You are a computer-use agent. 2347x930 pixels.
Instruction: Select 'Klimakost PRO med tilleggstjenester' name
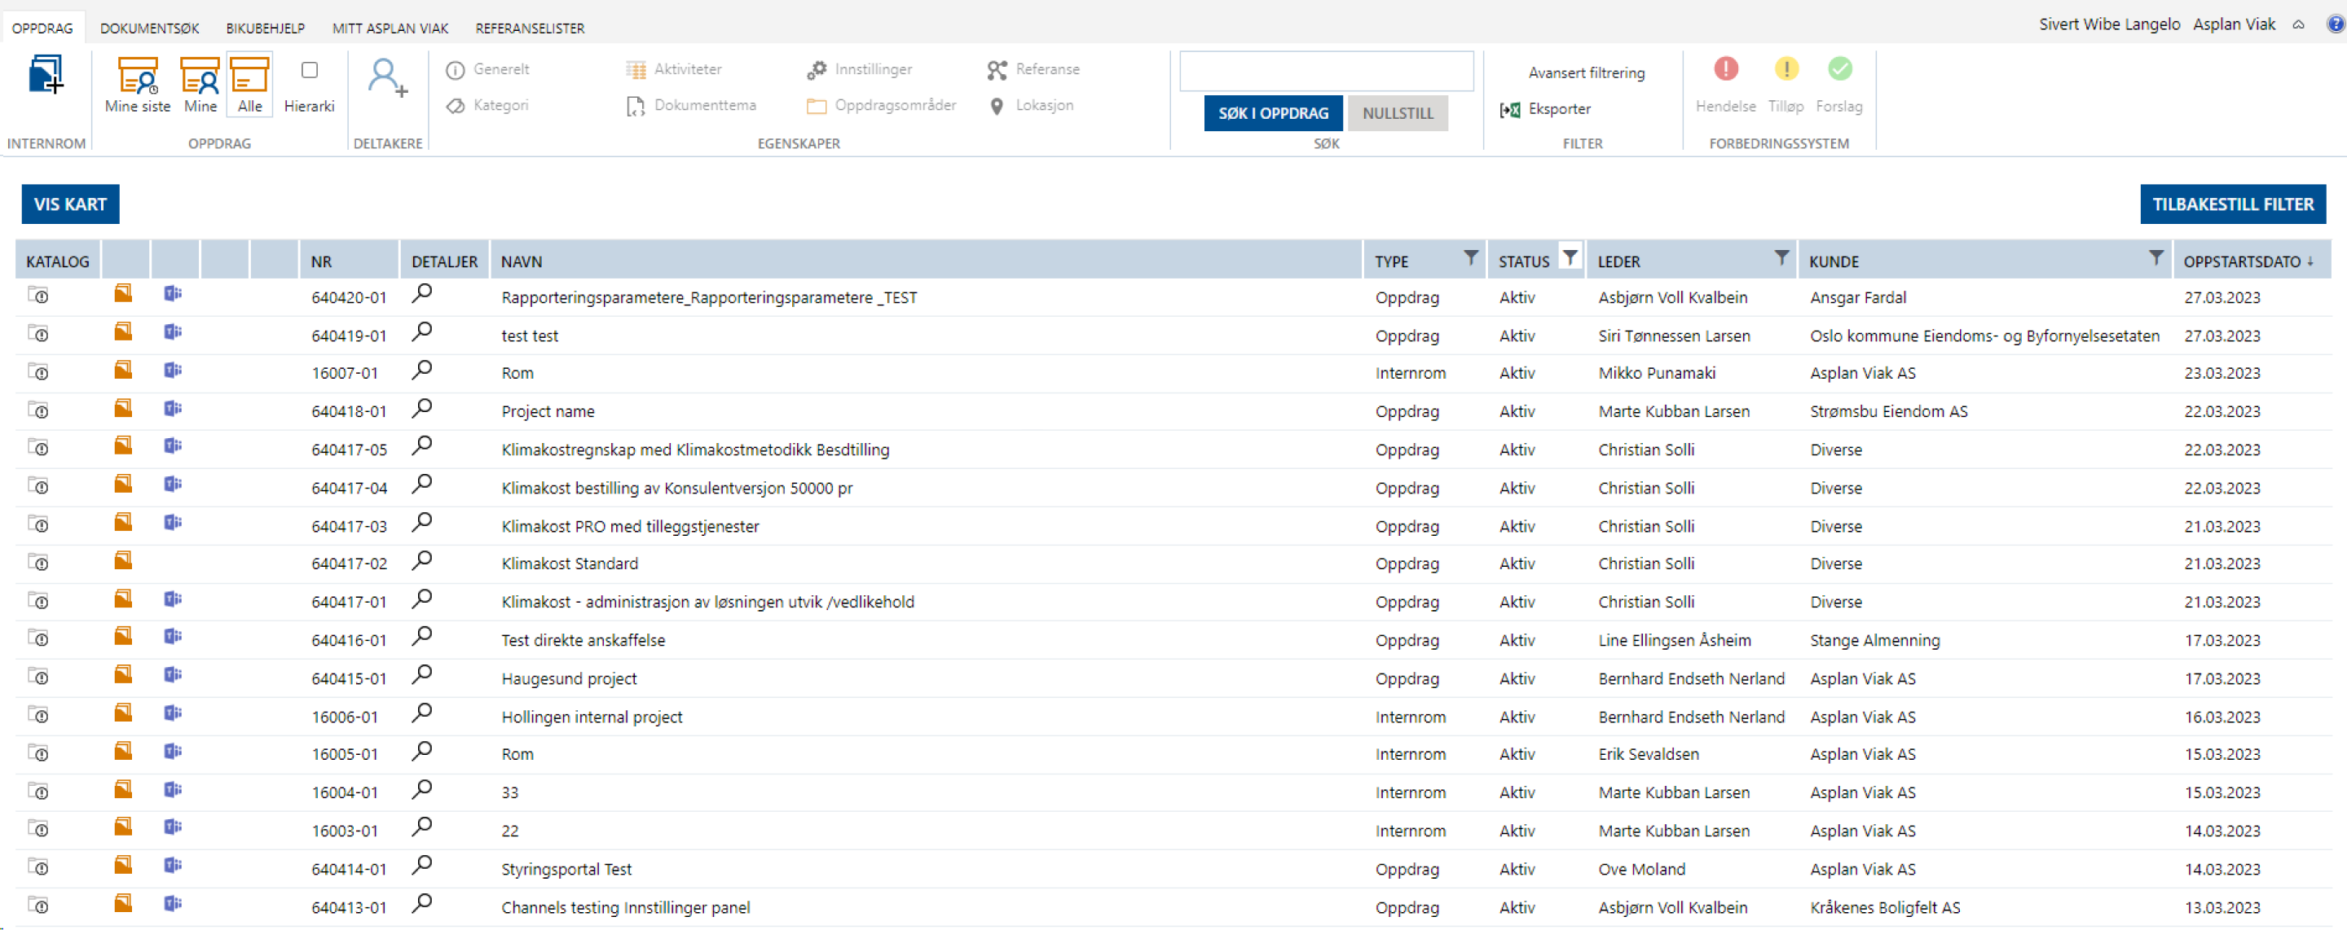pos(630,526)
